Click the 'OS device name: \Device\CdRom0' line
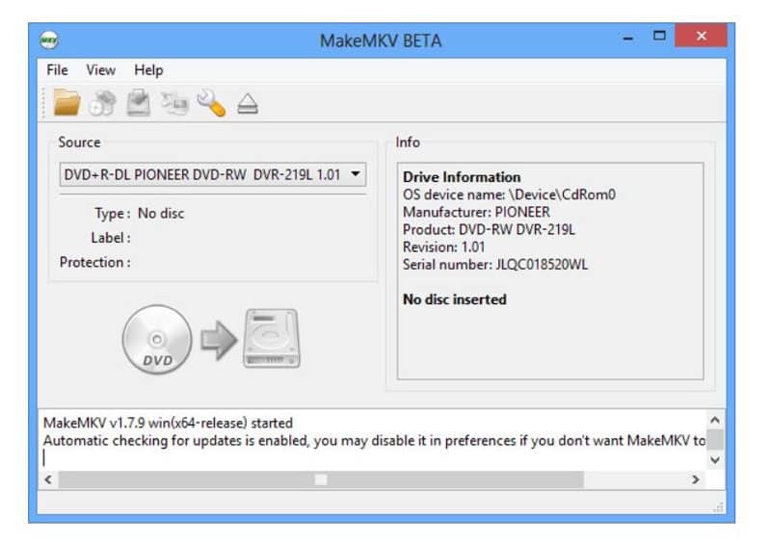771x542 pixels. click(x=509, y=194)
